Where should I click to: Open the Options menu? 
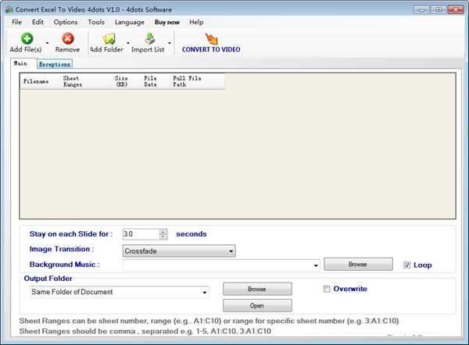(66, 22)
